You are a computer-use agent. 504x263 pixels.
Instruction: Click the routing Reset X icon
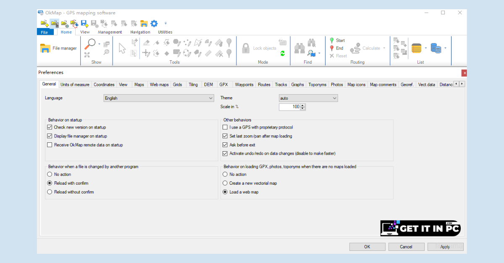pyautogui.click(x=332, y=56)
